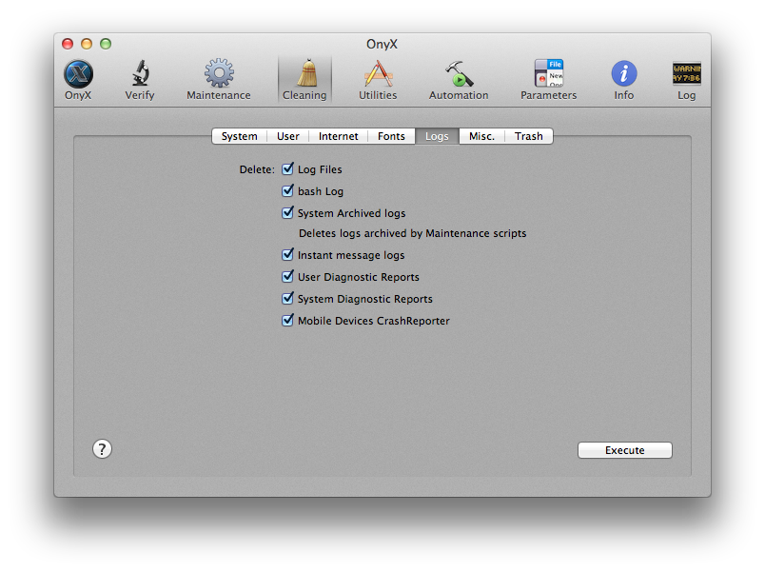
Task: Open the OnyX home toolbar icon
Action: point(78,74)
